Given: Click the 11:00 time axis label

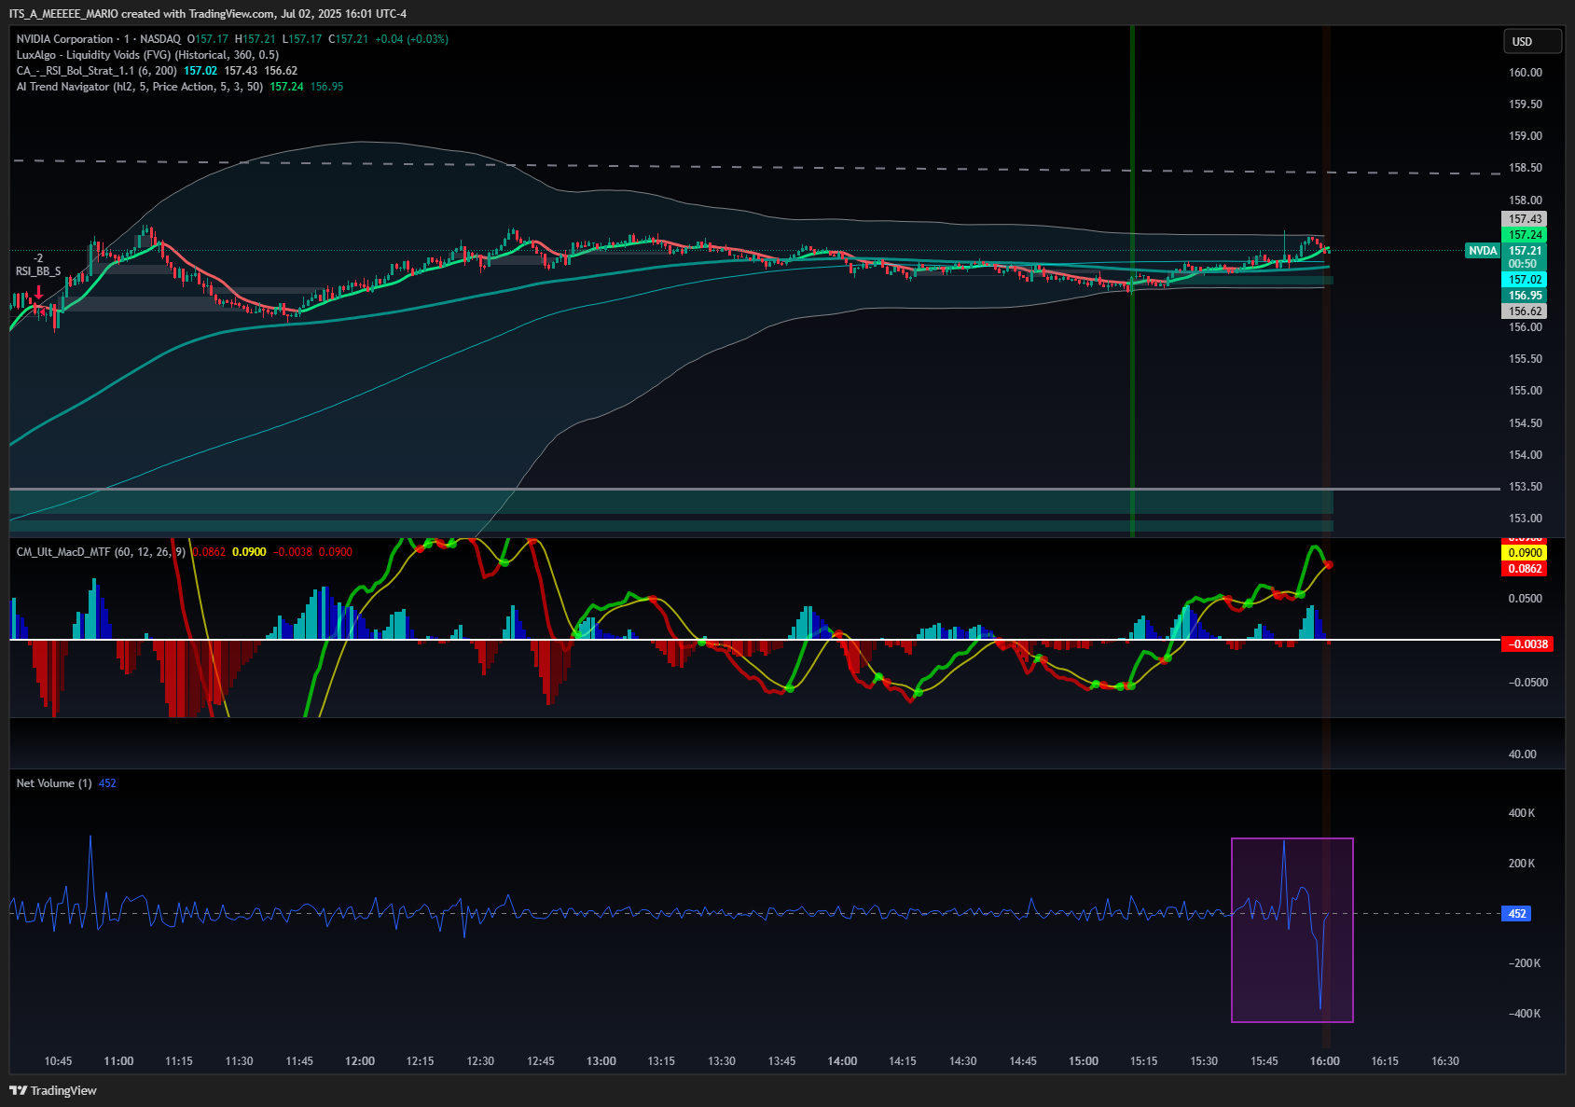Looking at the screenshot, I should tap(118, 1061).
